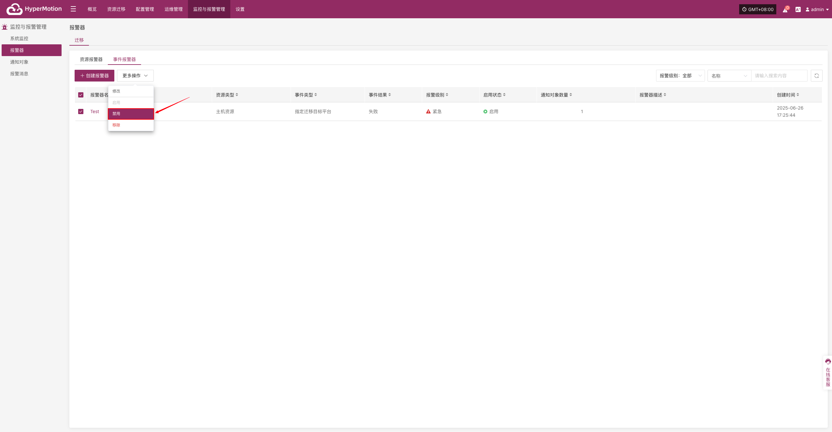The width and height of the screenshot is (832, 432).
Task: Select disabled 启用 menu option
Action: (131, 103)
